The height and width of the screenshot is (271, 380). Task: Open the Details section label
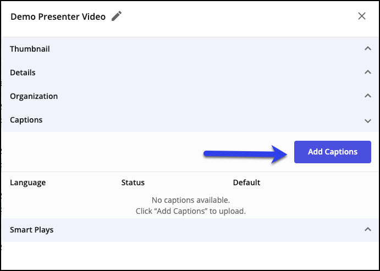[x=23, y=73]
